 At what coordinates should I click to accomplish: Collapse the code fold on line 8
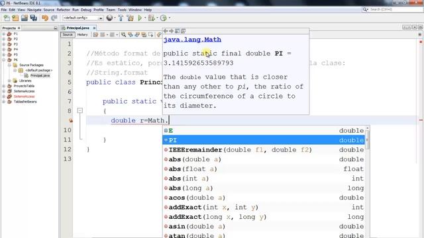click(79, 110)
